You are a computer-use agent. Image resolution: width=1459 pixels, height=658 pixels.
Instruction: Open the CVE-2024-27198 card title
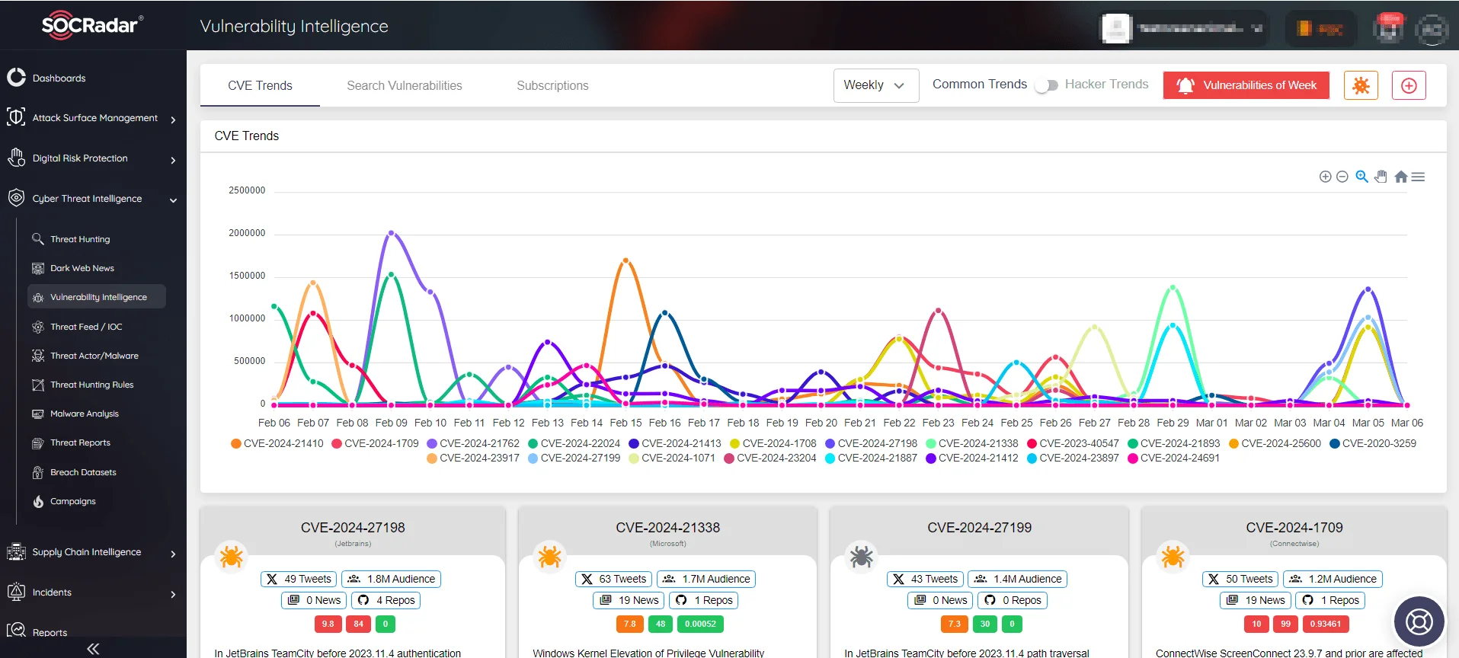click(x=353, y=528)
